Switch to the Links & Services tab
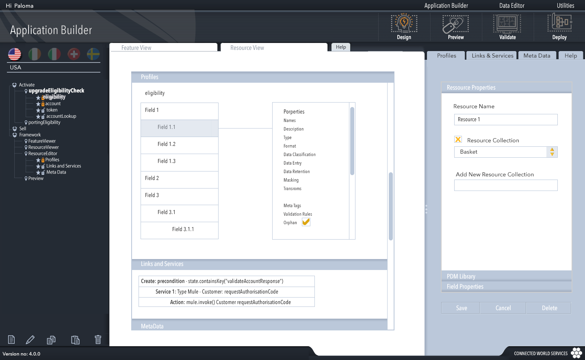Screen dimensions: 585x360 492,56
